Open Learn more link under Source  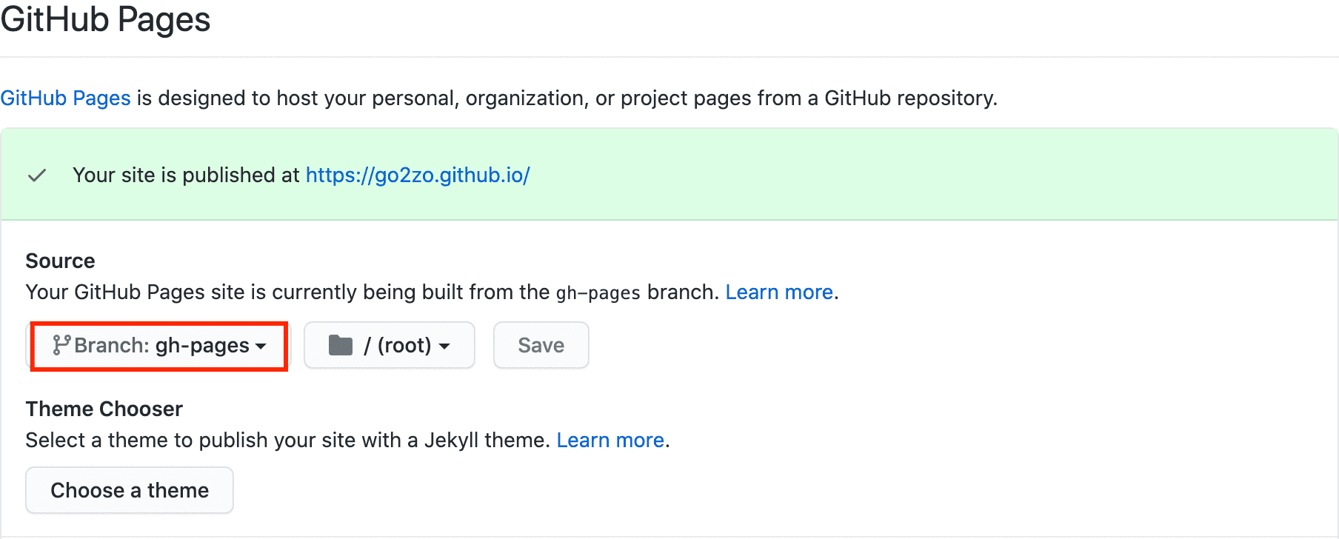point(779,292)
